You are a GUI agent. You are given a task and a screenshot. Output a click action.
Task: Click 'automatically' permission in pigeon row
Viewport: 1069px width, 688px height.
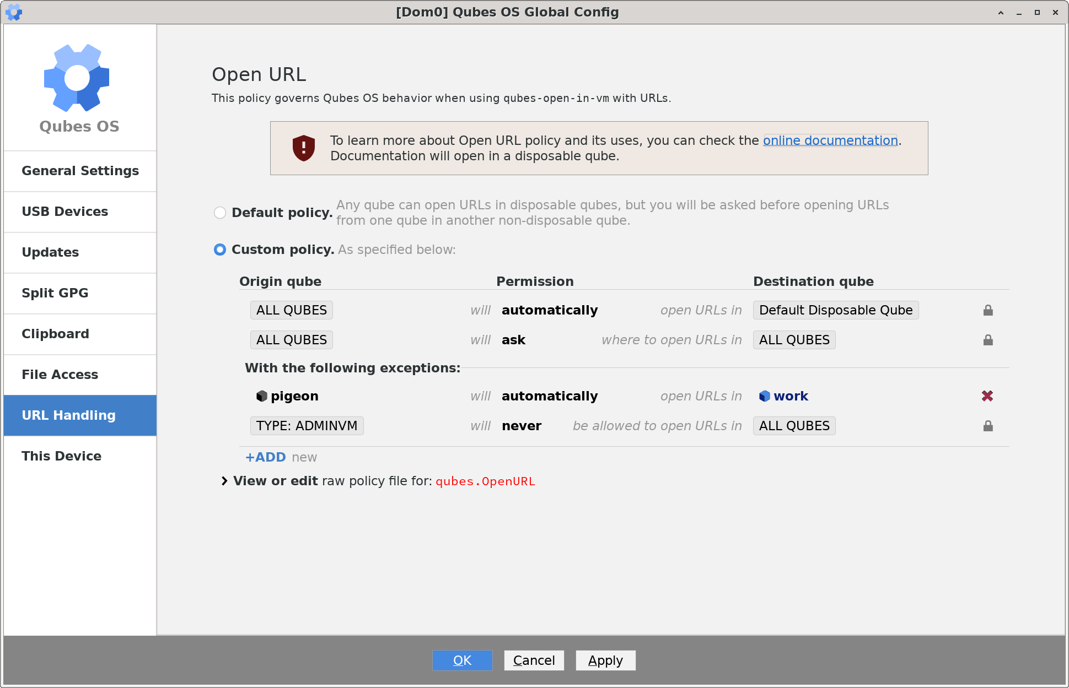click(x=550, y=396)
